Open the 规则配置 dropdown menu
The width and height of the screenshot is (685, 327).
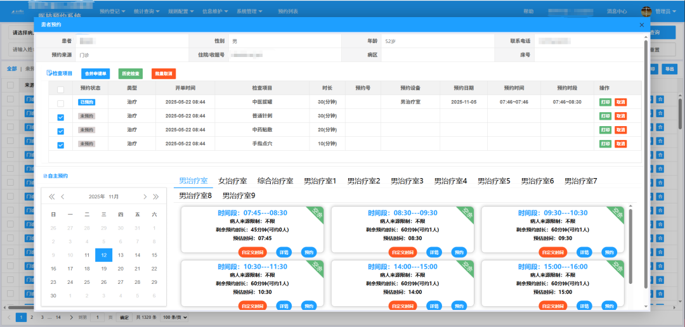tap(181, 11)
